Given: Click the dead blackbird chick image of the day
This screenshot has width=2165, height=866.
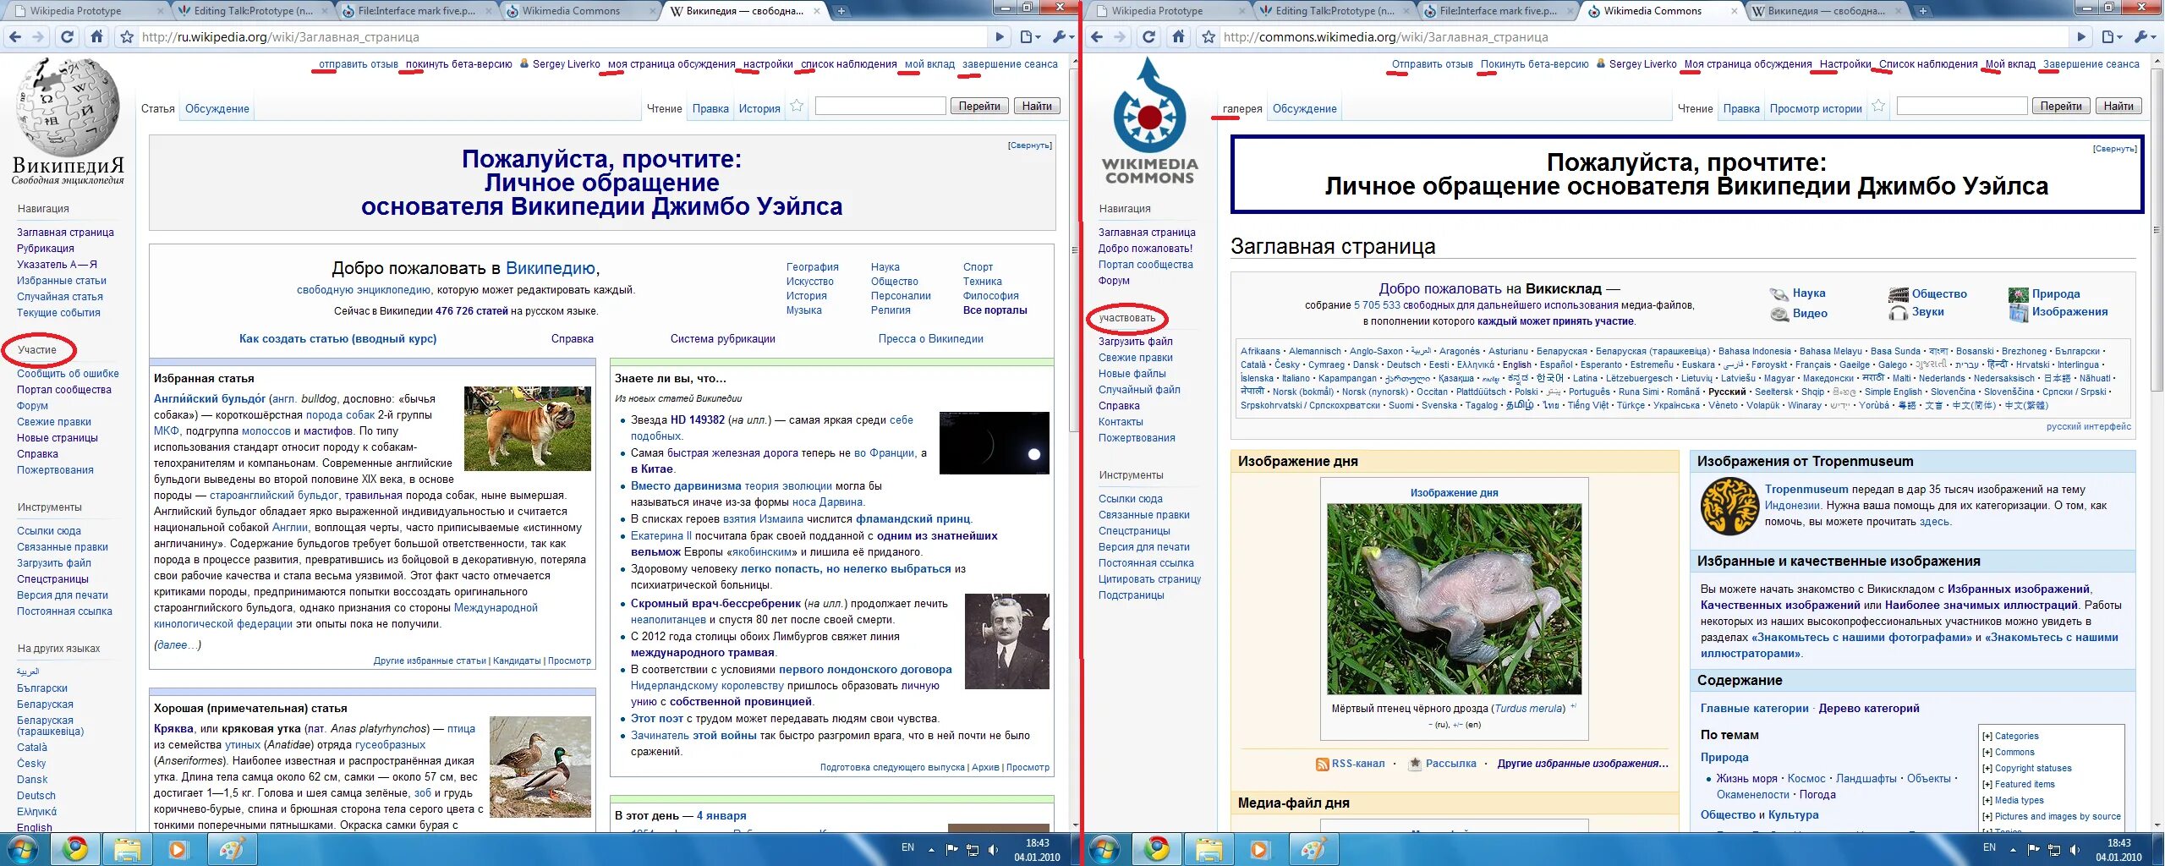Looking at the screenshot, I should click(1454, 600).
